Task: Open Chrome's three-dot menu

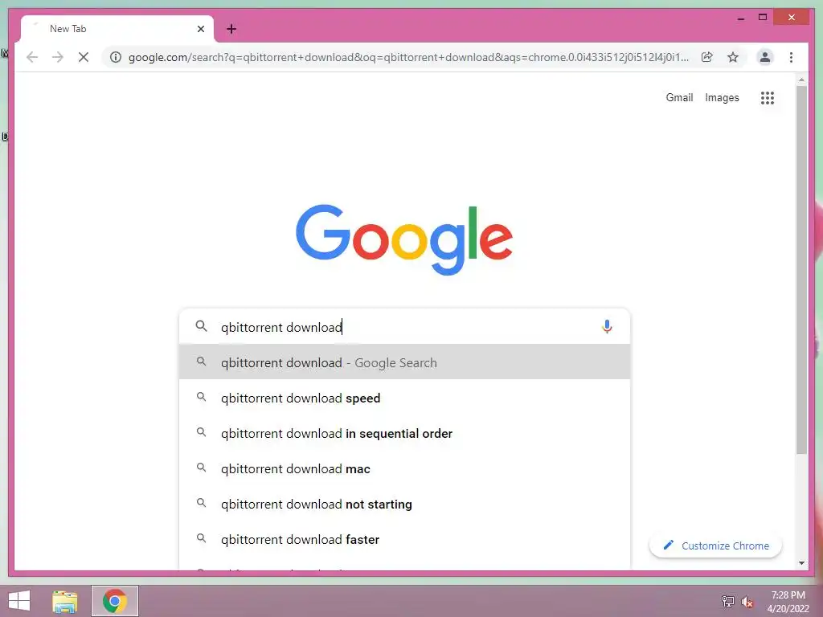Action: coord(791,57)
